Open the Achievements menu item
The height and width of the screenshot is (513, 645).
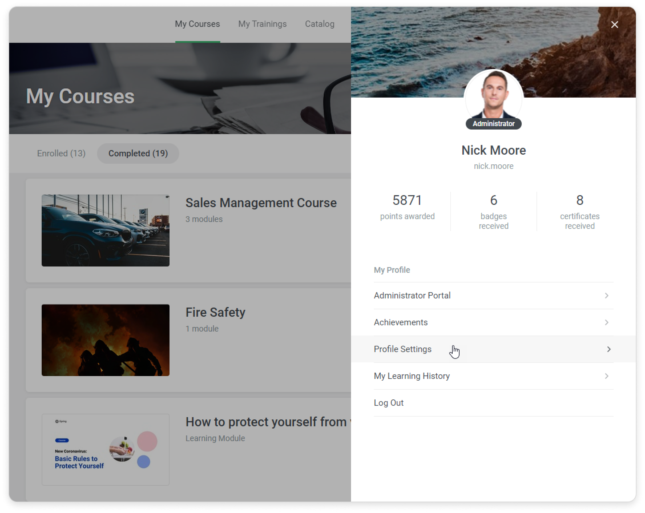click(401, 322)
